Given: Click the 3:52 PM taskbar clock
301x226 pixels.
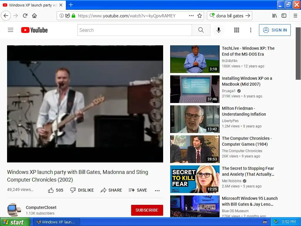Looking at the screenshot, I should (289, 222).
